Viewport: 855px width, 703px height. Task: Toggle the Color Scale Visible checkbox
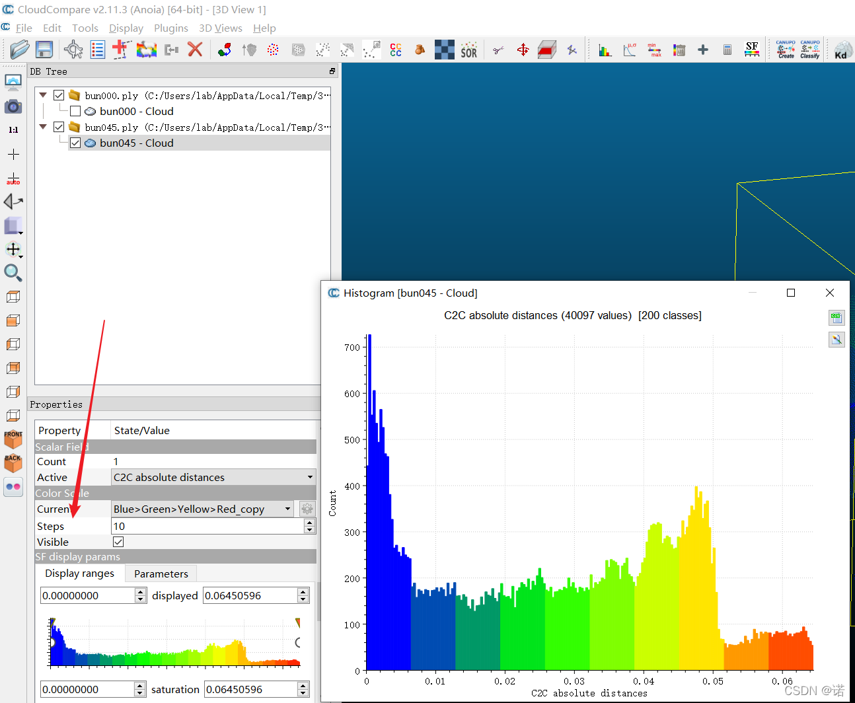[118, 542]
